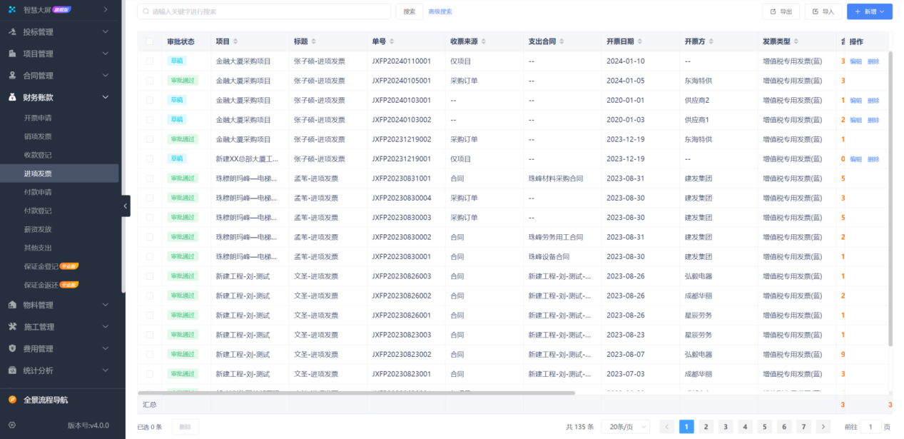Toggle the select-all checkbox in table header
904x439 pixels.
[x=149, y=41]
